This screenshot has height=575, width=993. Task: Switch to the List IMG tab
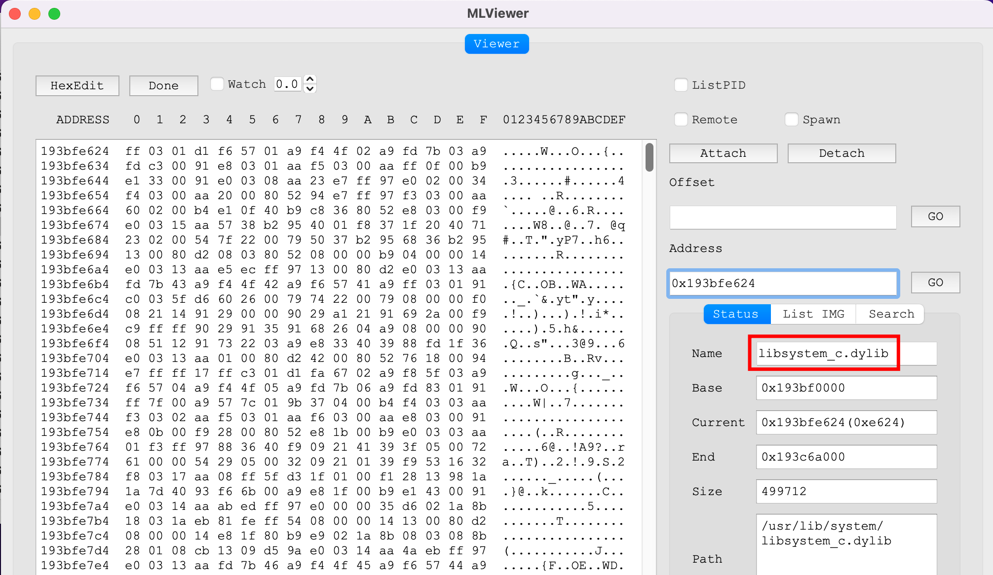coord(813,314)
